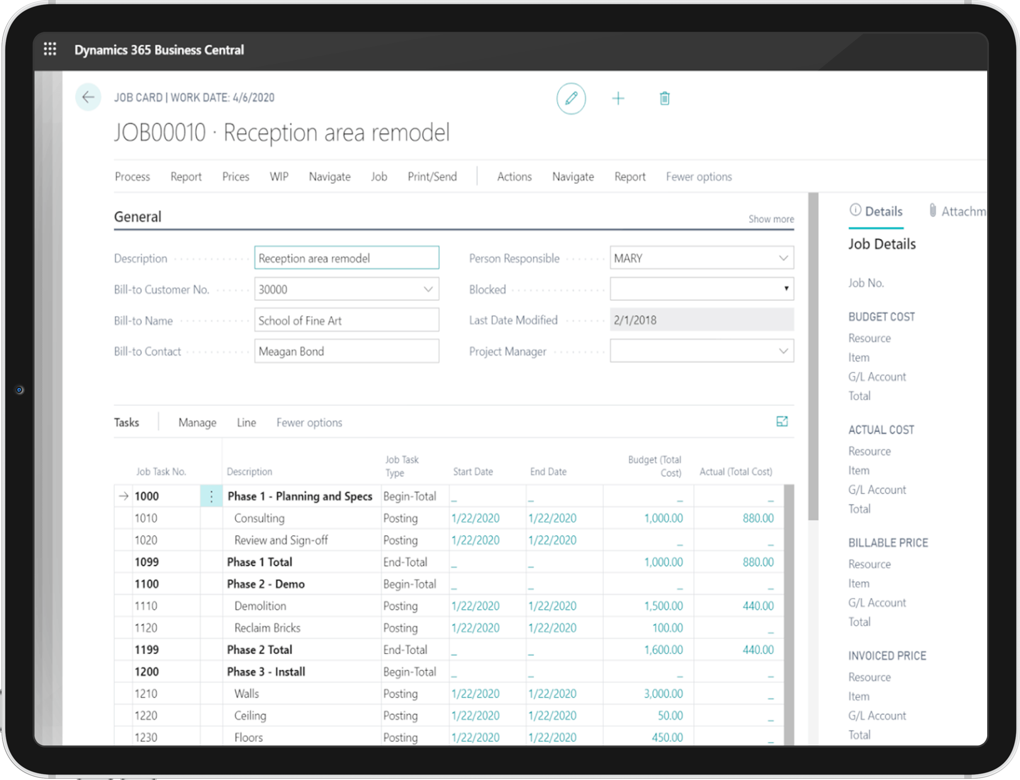1020x780 pixels.
Task: Open Reclaim Bricks budget 100.00
Action: click(668, 628)
